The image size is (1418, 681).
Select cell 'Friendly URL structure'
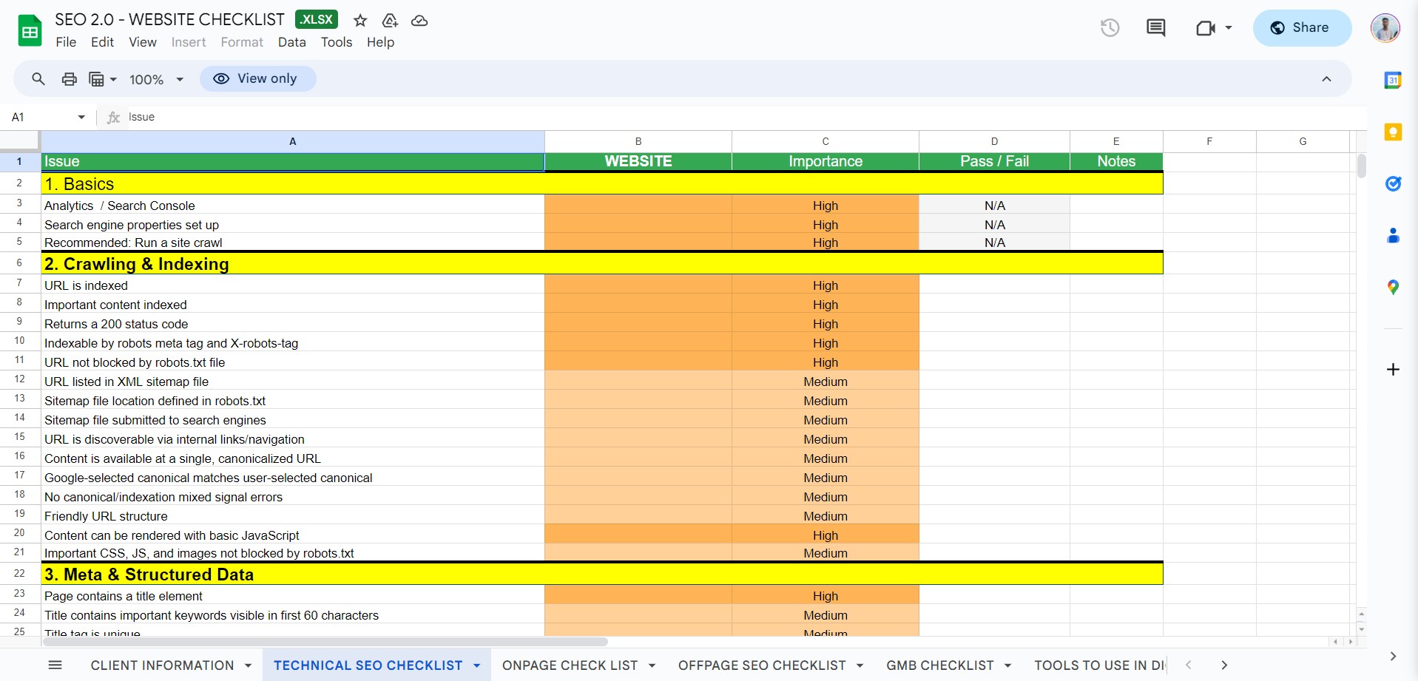[293, 516]
